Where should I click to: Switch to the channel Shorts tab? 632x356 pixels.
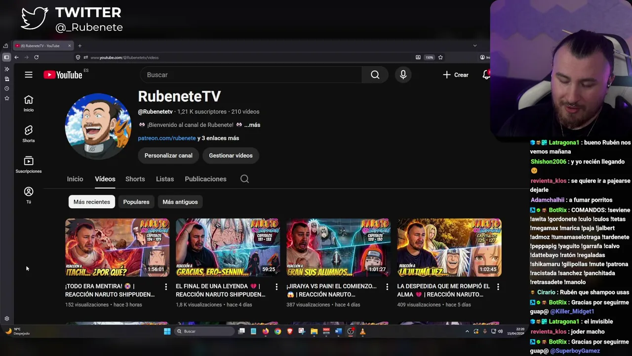pyautogui.click(x=135, y=179)
